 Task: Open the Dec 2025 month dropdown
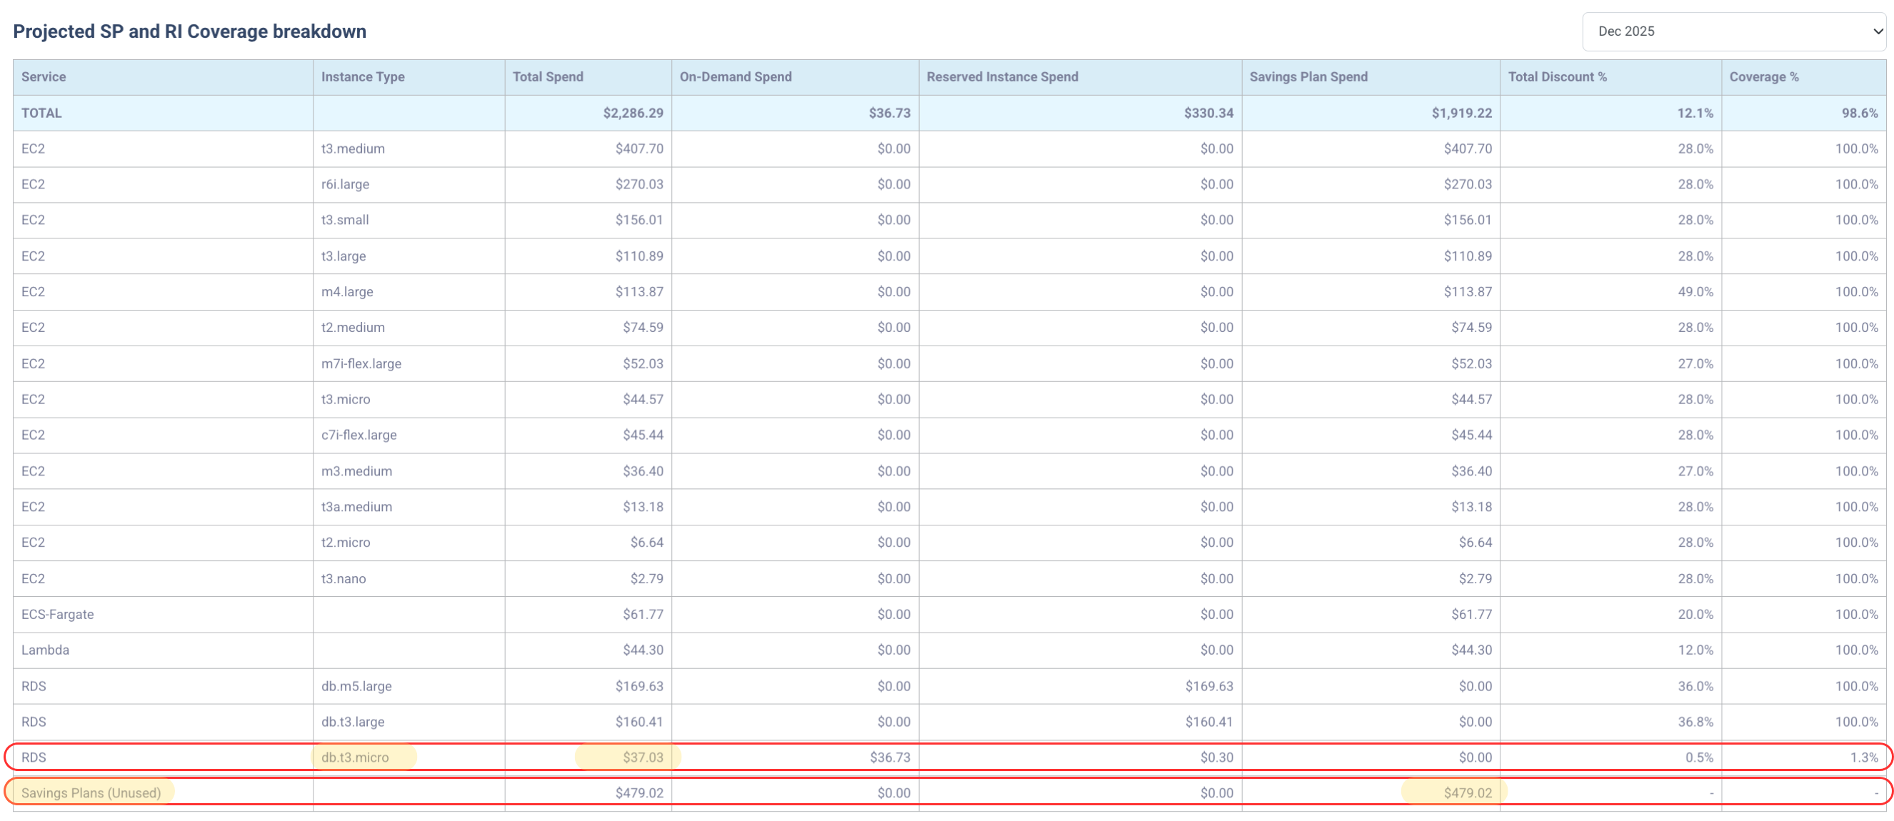[x=1733, y=31]
